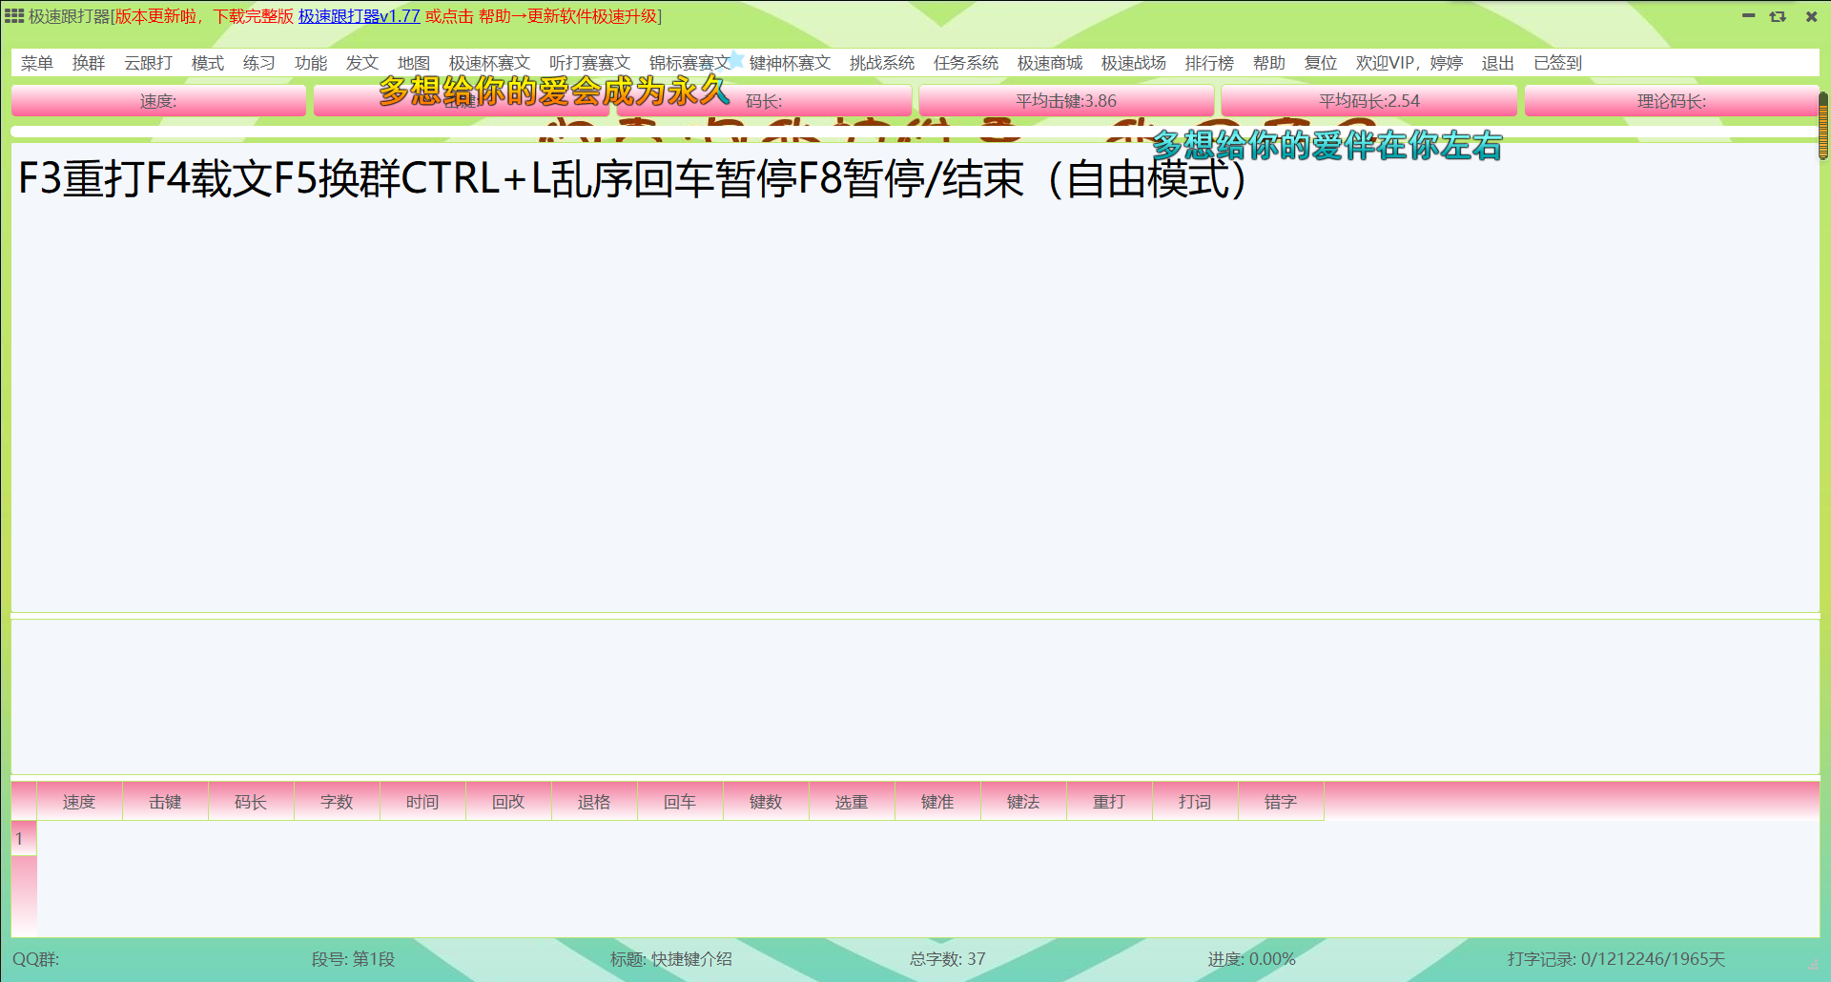
Task: Click the 打字记录 status text
Action: [1616, 959]
